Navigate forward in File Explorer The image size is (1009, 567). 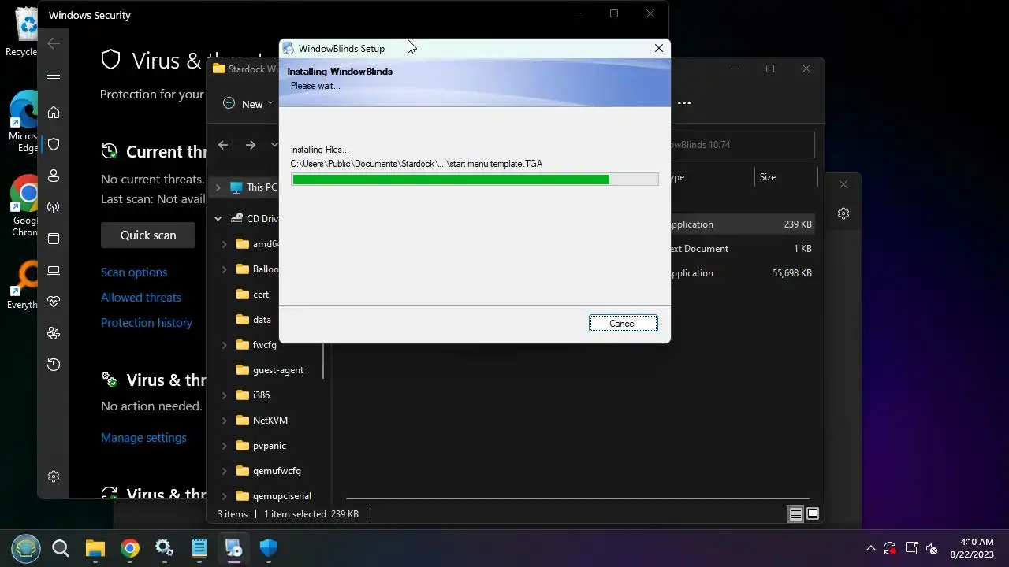click(251, 145)
